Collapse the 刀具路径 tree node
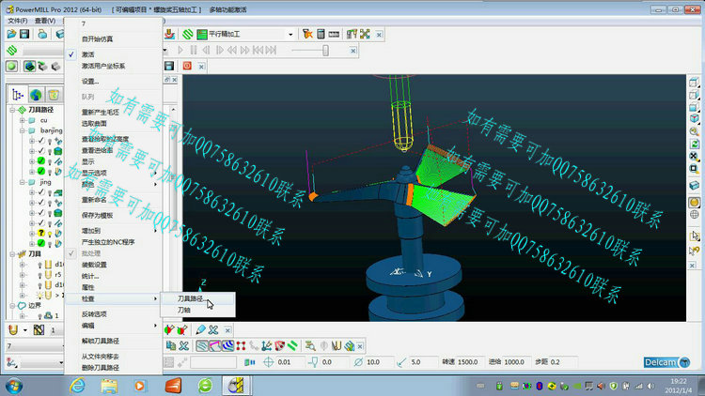The width and height of the screenshot is (705, 396). pyautogui.click(x=12, y=110)
